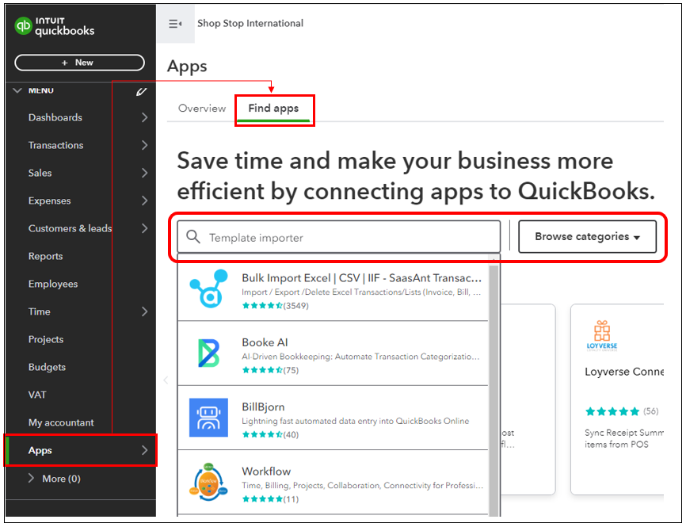
Task: Expand the Dashboards submenu arrow
Action: (x=145, y=117)
